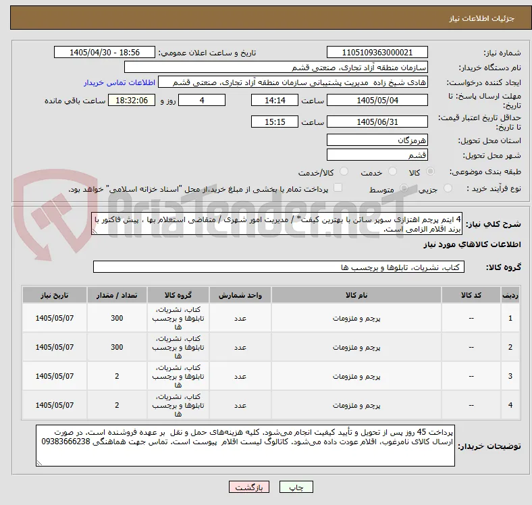Screen dimensions: 532x505
Task: Open اطلاعات تماس خریدار link
Action: point(119,82)
